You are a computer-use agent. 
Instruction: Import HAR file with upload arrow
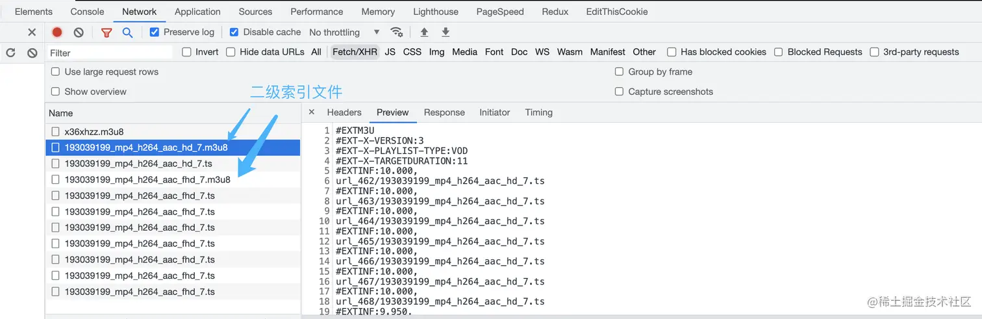click(x=424, y=32)
